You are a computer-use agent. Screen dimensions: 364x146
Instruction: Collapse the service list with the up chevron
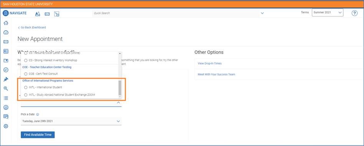pos(118,102)
